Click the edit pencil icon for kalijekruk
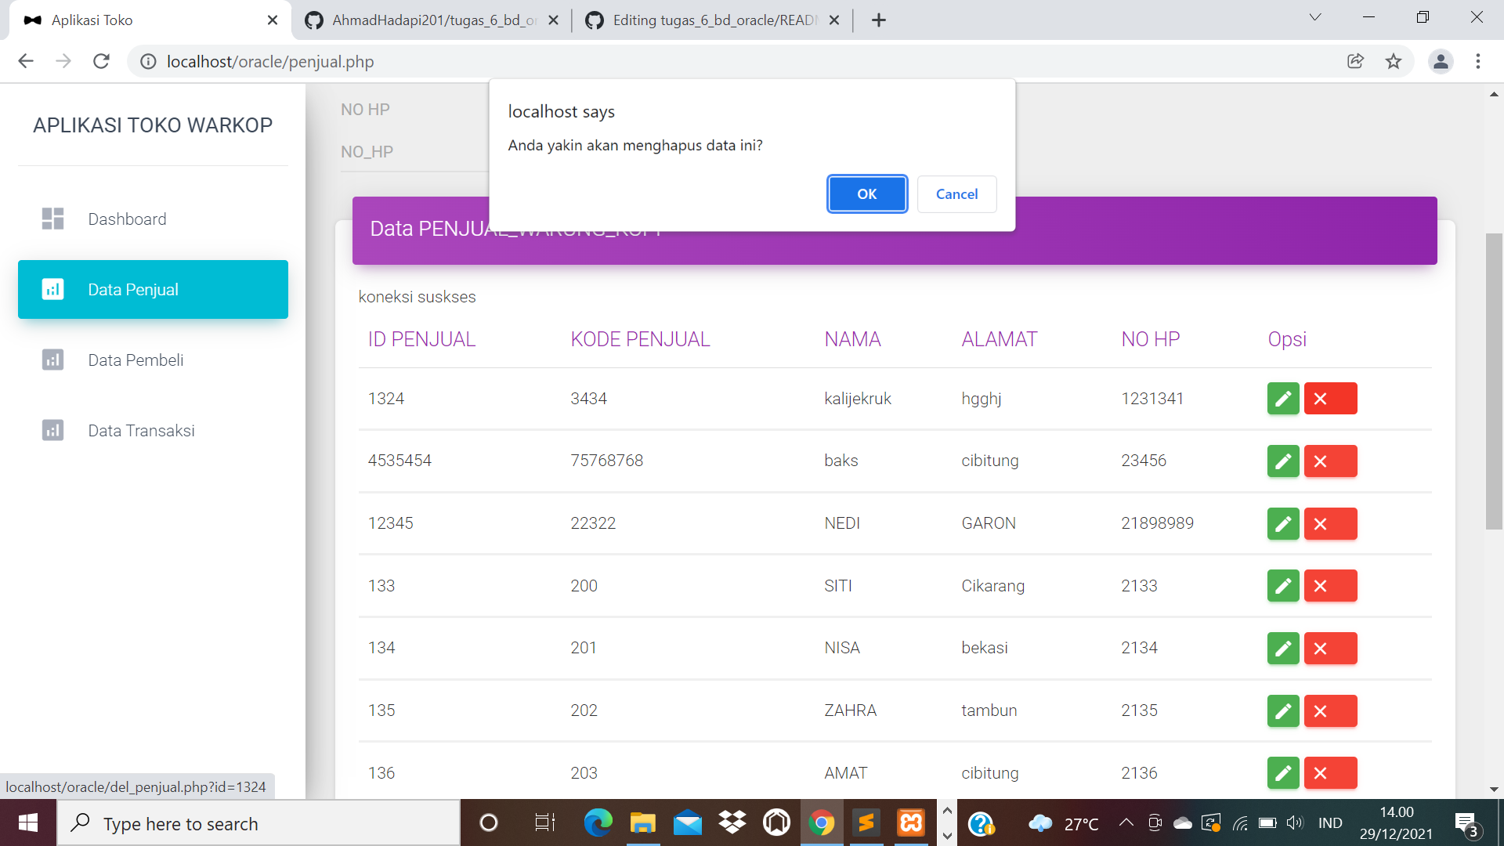This screenshot has width=1504, height=846. click(1282, 398)
